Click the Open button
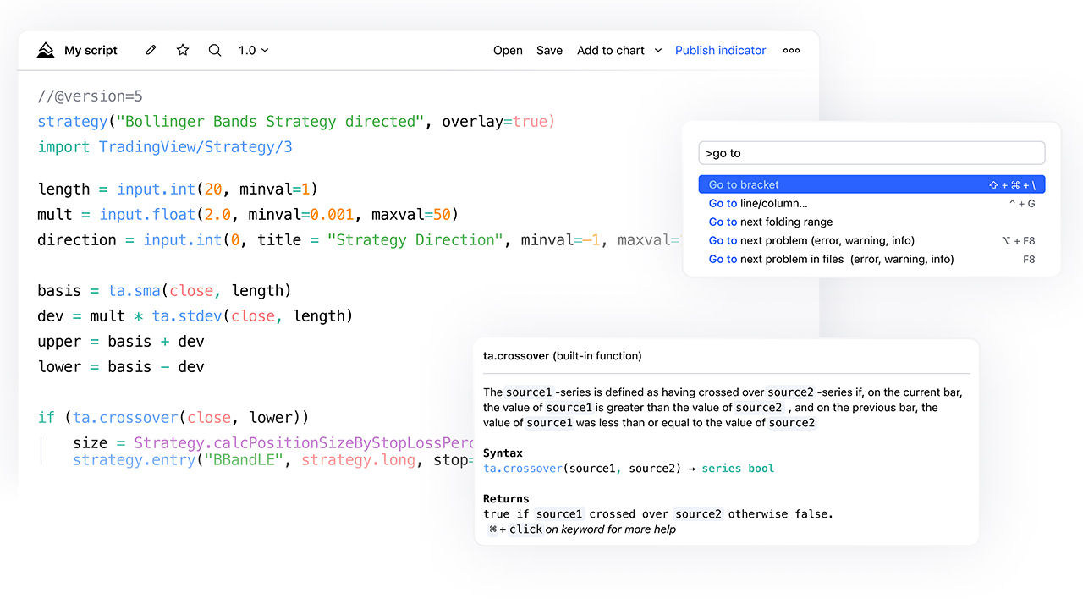Viewport: 1083px width, 609px height. 508,51
